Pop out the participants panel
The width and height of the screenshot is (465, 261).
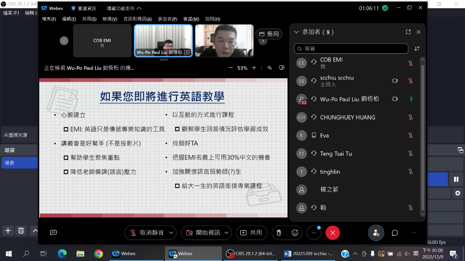408,32
